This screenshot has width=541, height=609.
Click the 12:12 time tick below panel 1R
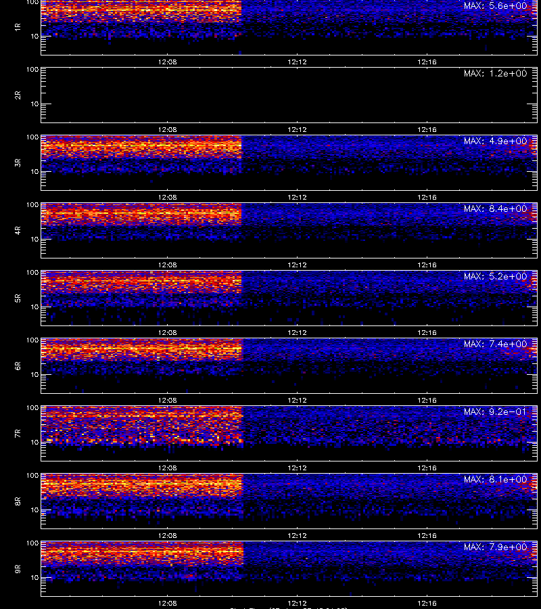(297, 62)
